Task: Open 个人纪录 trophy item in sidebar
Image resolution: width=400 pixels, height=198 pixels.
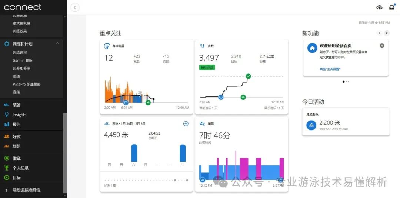Action: (x=20, y=168)
